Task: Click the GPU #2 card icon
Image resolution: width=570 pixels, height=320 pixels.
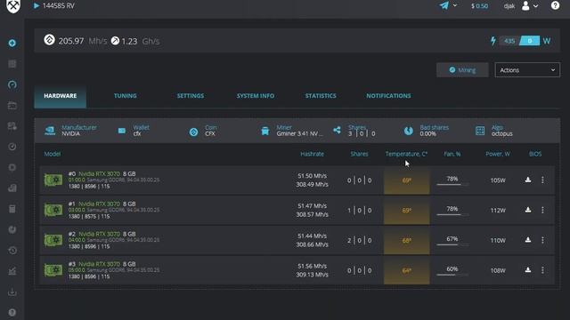Action: [53, 240]
